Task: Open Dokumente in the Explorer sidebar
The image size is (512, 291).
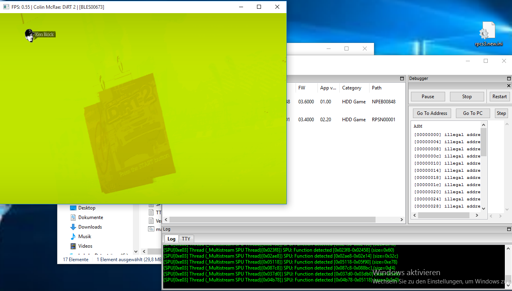Action: 91,217
